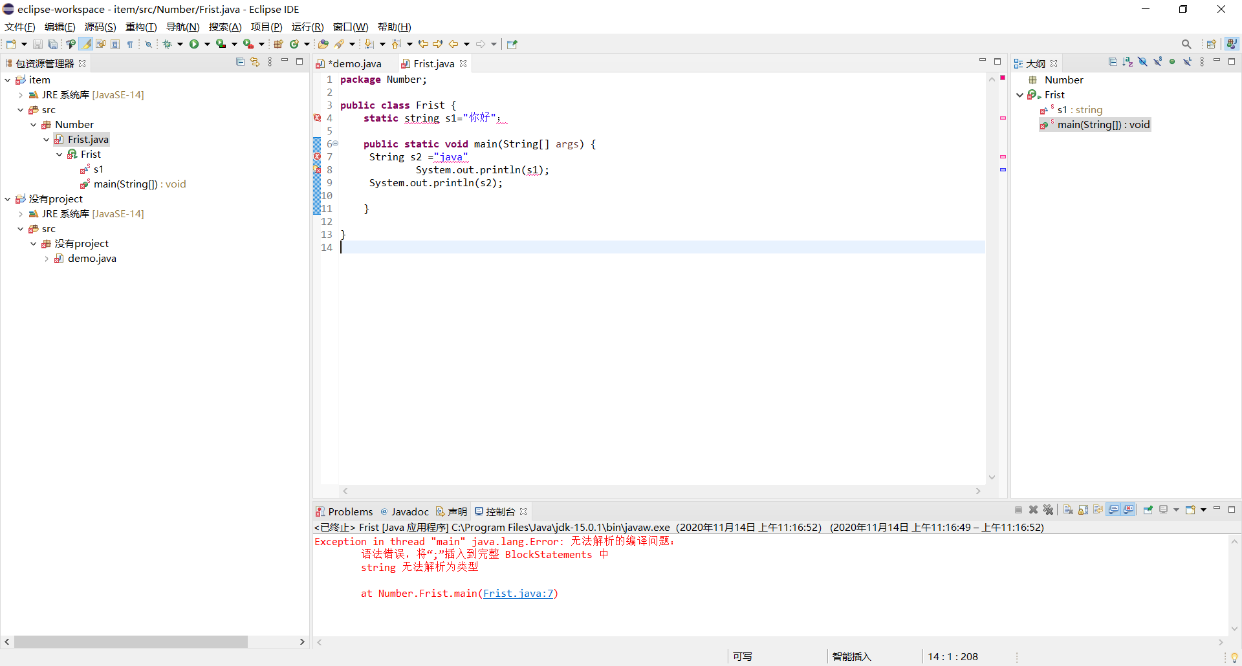Click Remove All Terminated Launches icon
The width and height of the screenshot is (1242, 666).
pos(1048,510)
